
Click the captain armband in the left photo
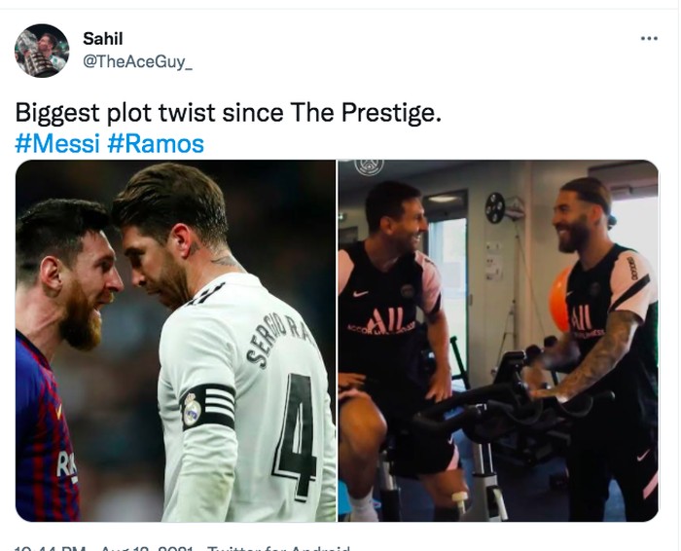point(207,406)
